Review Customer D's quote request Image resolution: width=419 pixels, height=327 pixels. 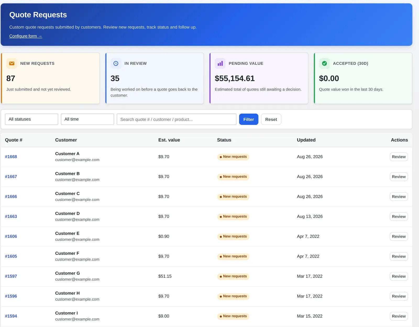click(x=399, y=216)
